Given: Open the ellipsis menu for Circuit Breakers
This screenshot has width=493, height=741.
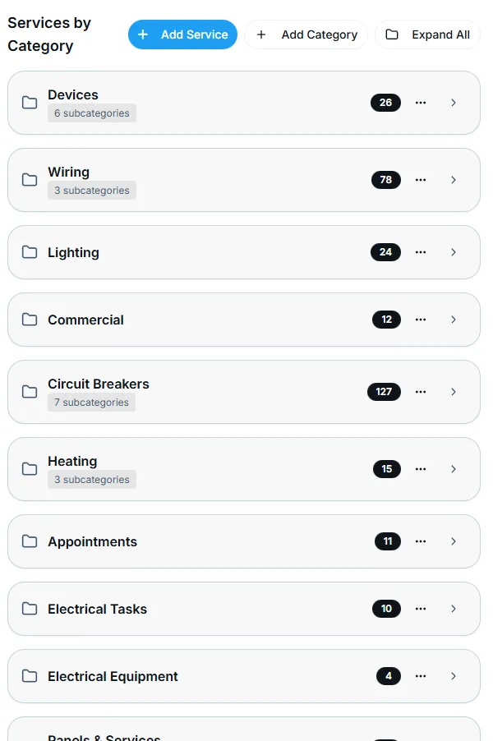Looking at the screenshot, I should click(x=421, y=392).
